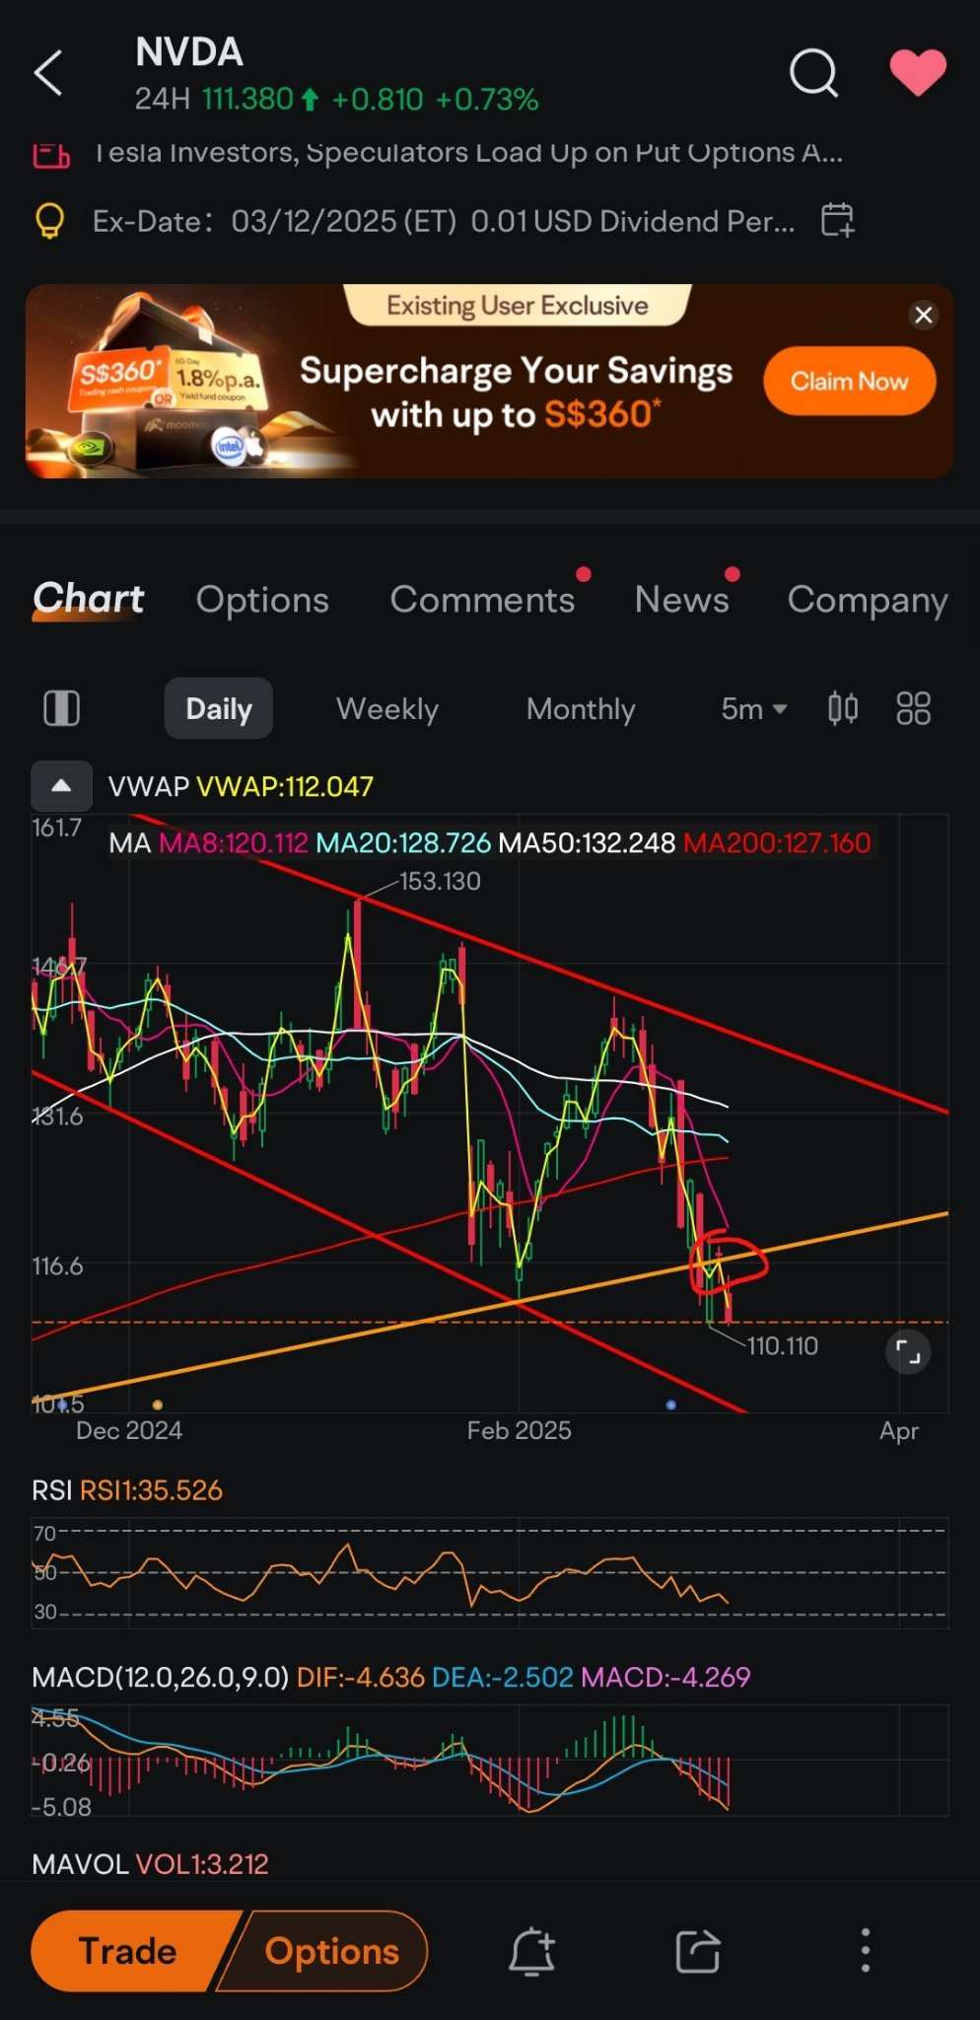Screen dimensions: 980x2020
Task: Tap the Claim Now button
Action: 849,382
